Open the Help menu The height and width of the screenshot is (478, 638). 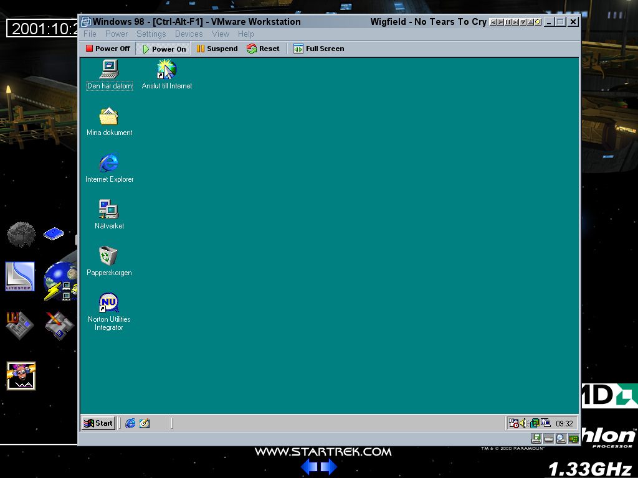coord(245,34)
